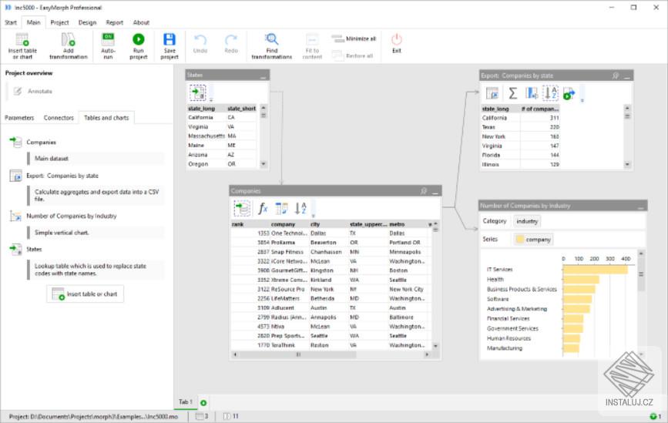This screenshot has height=423, width=668.
Task: Click the Minimize all button
Action: 354,38
